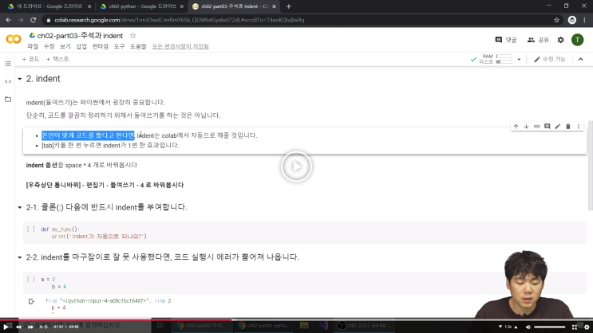
Task: Rewind the video with double-left arrows
Action: pyautogui.click(x=18, y=327)
